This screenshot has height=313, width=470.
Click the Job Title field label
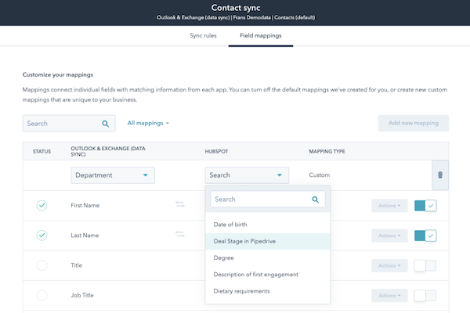(x=82, y=295)
